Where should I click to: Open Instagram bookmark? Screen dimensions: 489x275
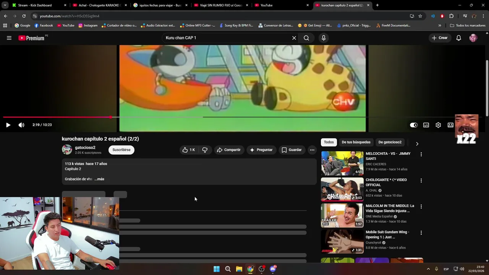[x=88, y=26]
